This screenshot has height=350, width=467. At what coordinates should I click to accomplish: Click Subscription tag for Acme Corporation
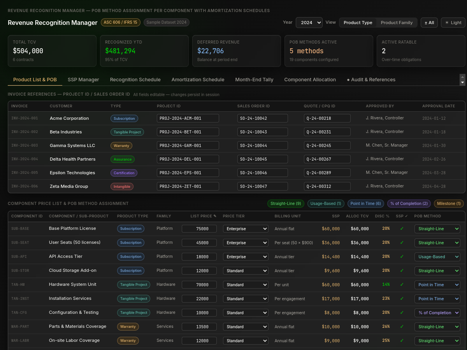(x=125, y=119)
